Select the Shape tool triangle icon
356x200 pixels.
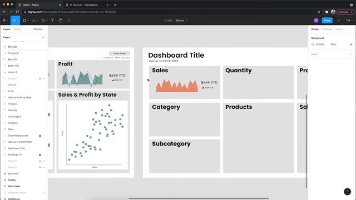[33, 21]
